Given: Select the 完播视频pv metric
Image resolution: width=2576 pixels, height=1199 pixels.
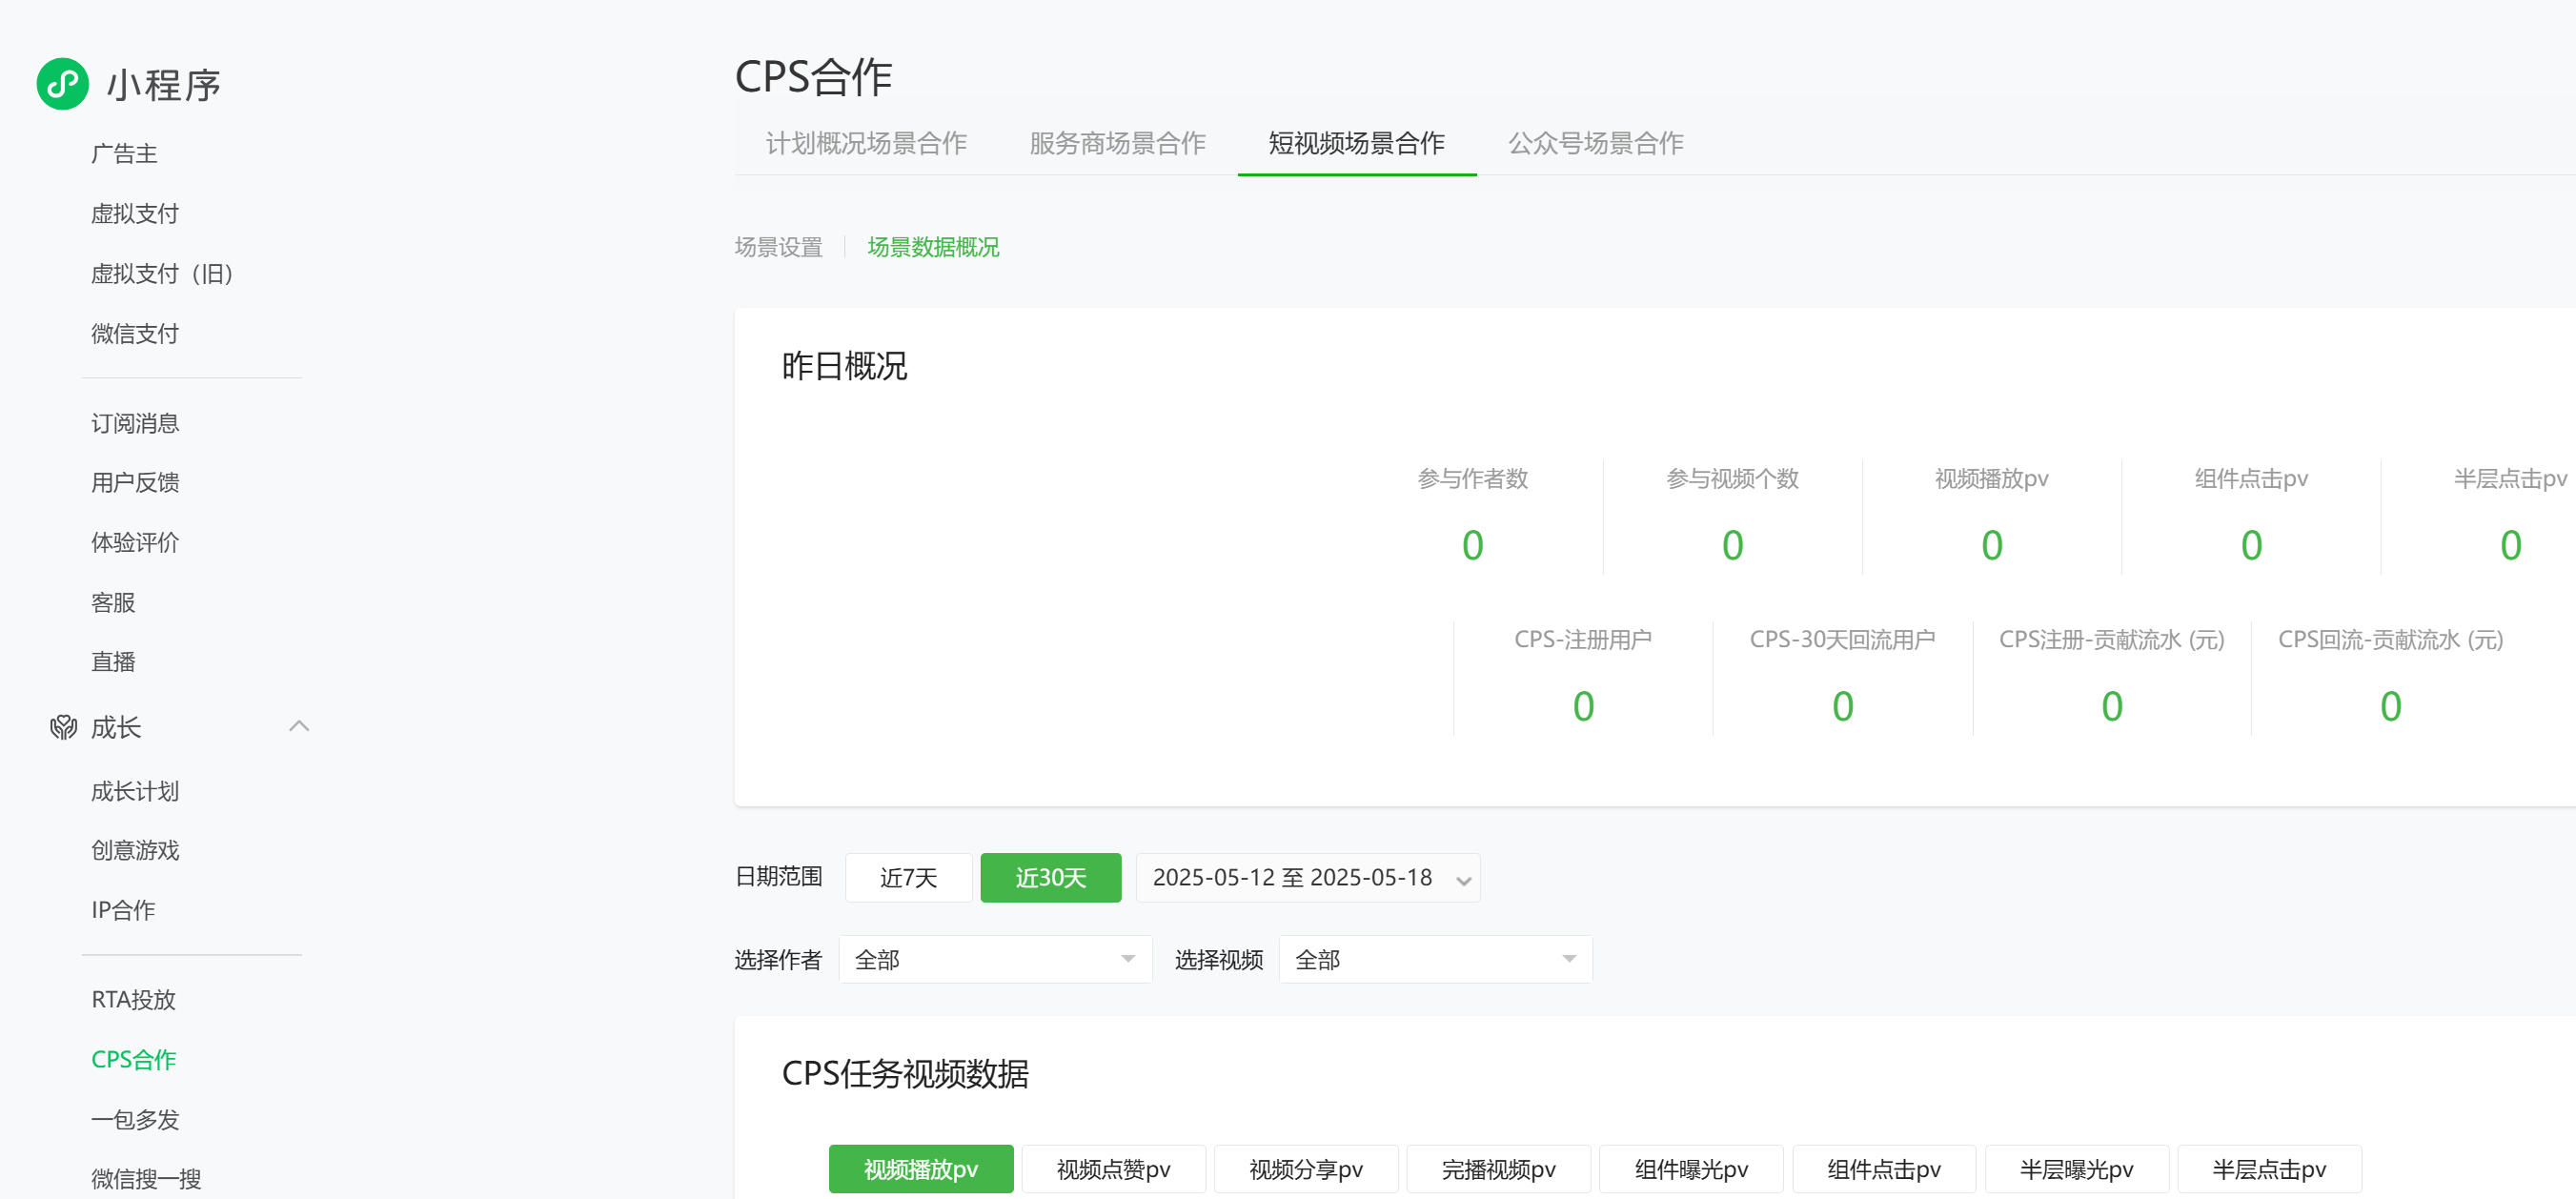Looking at the screenshot, I should (x=1498, y=1168).
